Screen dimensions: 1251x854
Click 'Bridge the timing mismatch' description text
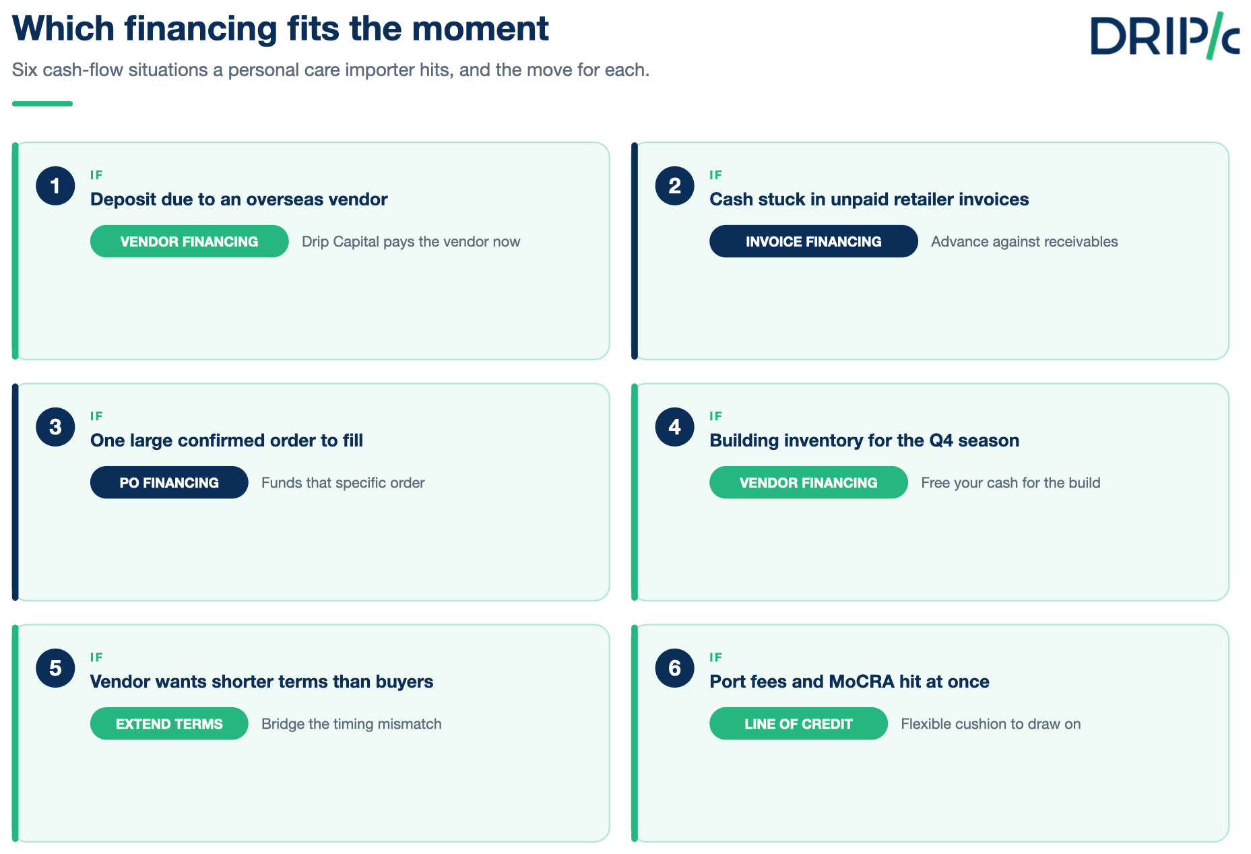point(352,724)
